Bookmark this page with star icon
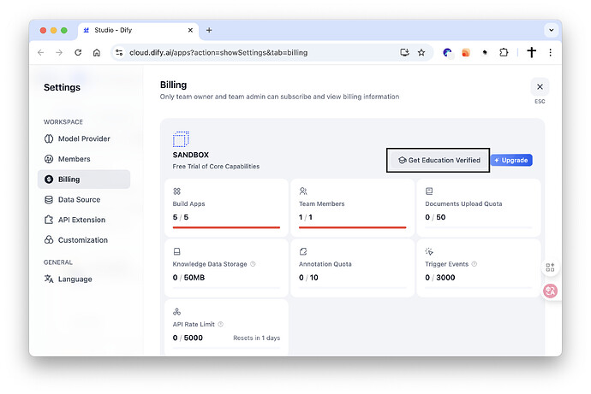Viewport: 591px width, 394px height. [x=421, y=52]
